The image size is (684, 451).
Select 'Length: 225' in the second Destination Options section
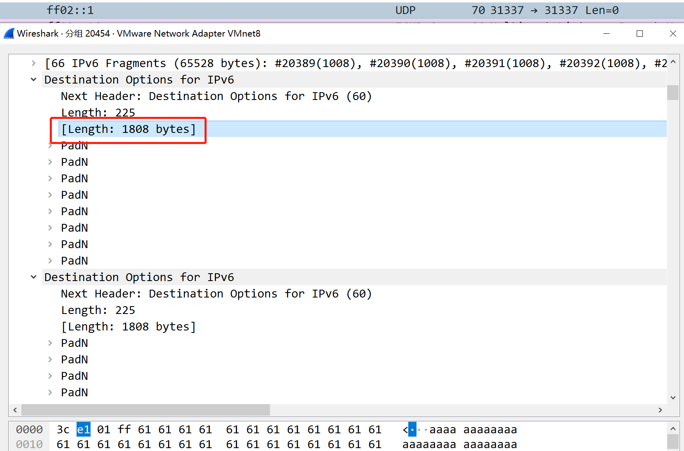98,310
